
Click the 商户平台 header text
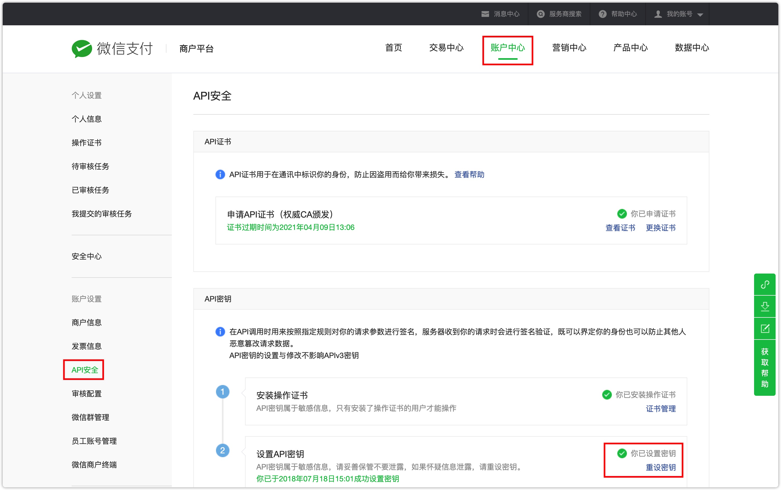[196, 49]
